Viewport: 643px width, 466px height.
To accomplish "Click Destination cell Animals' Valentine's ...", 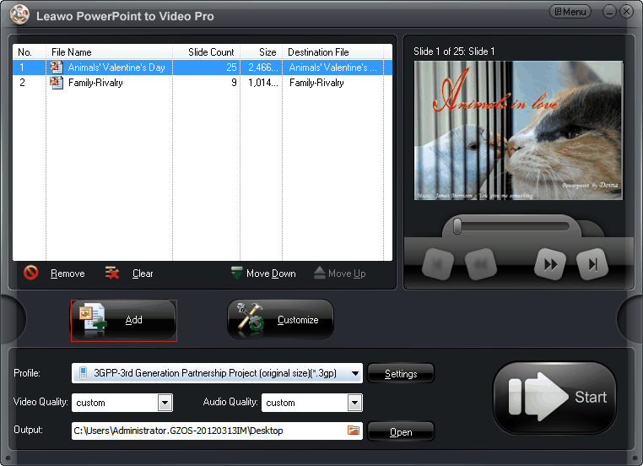I will click(332, 68).
